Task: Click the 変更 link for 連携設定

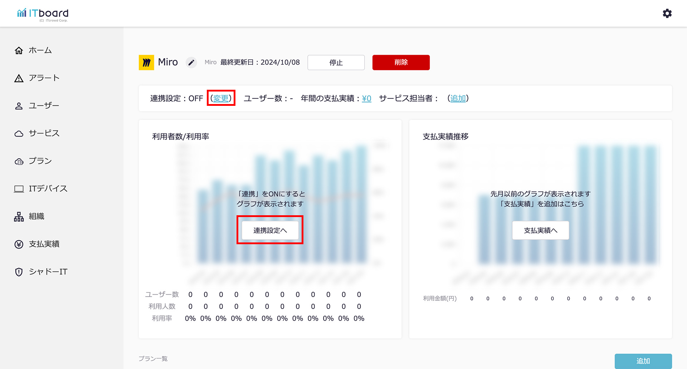Action: click(x=221, y=98)
